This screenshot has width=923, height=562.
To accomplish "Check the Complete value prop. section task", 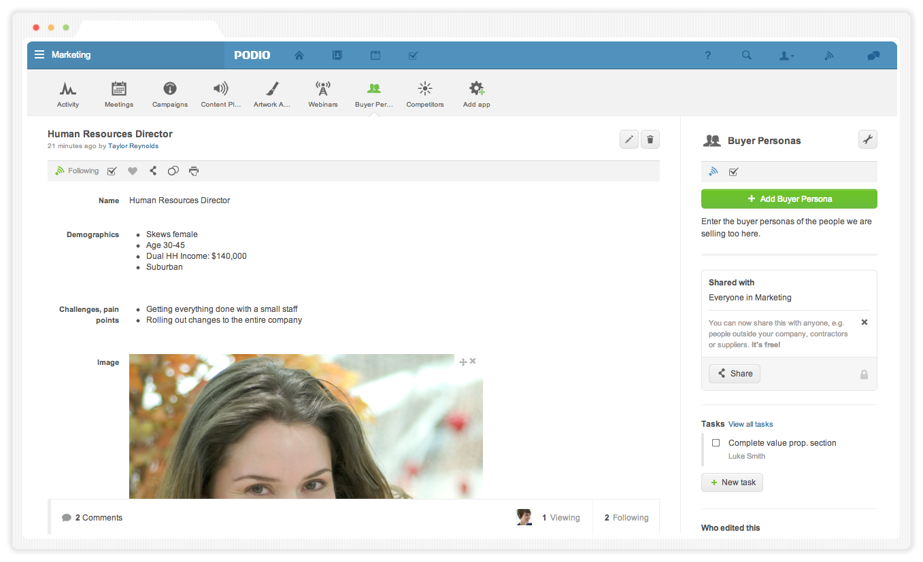I will click(716, 443).
